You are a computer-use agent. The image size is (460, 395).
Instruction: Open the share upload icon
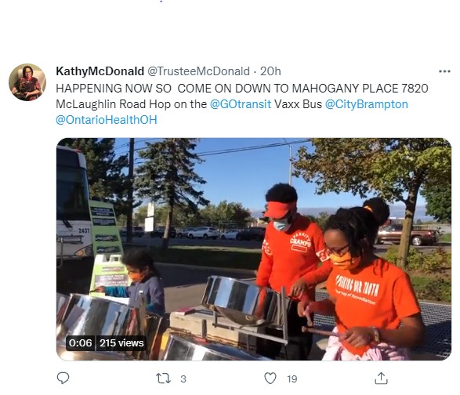point(381,378)
